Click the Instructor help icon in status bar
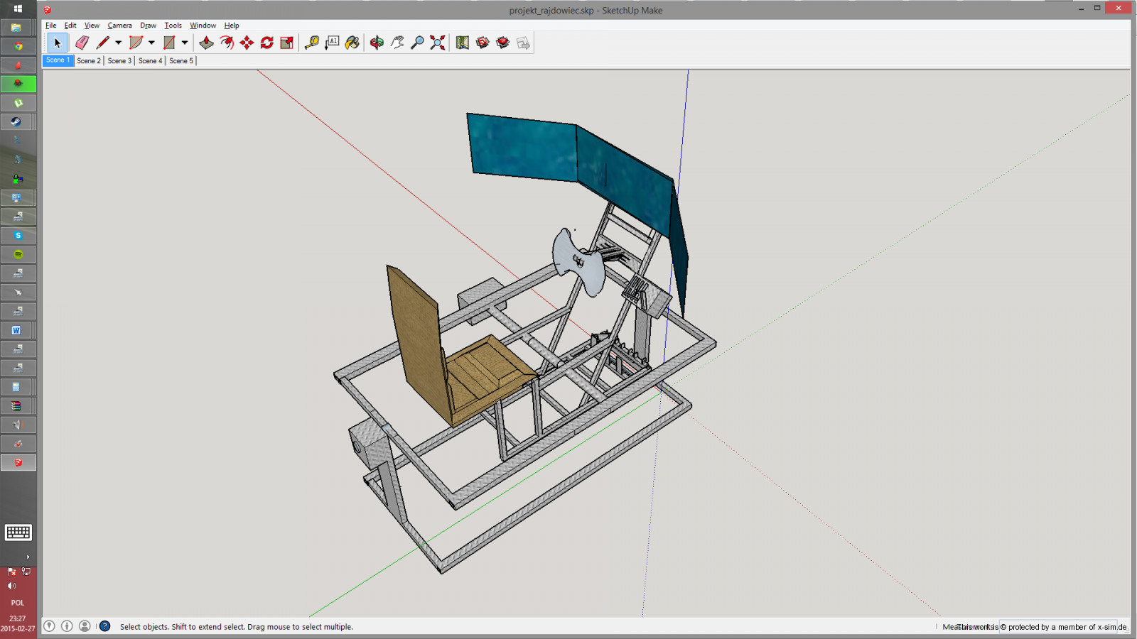 click(x=104, y=626)
